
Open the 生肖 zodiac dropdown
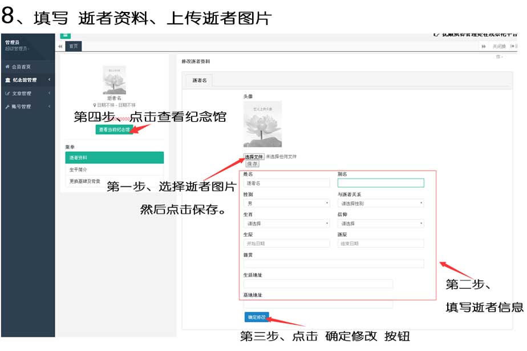pos(286,224)
